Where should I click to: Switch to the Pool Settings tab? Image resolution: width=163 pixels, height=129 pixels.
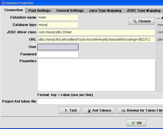[x=40, y=11]
